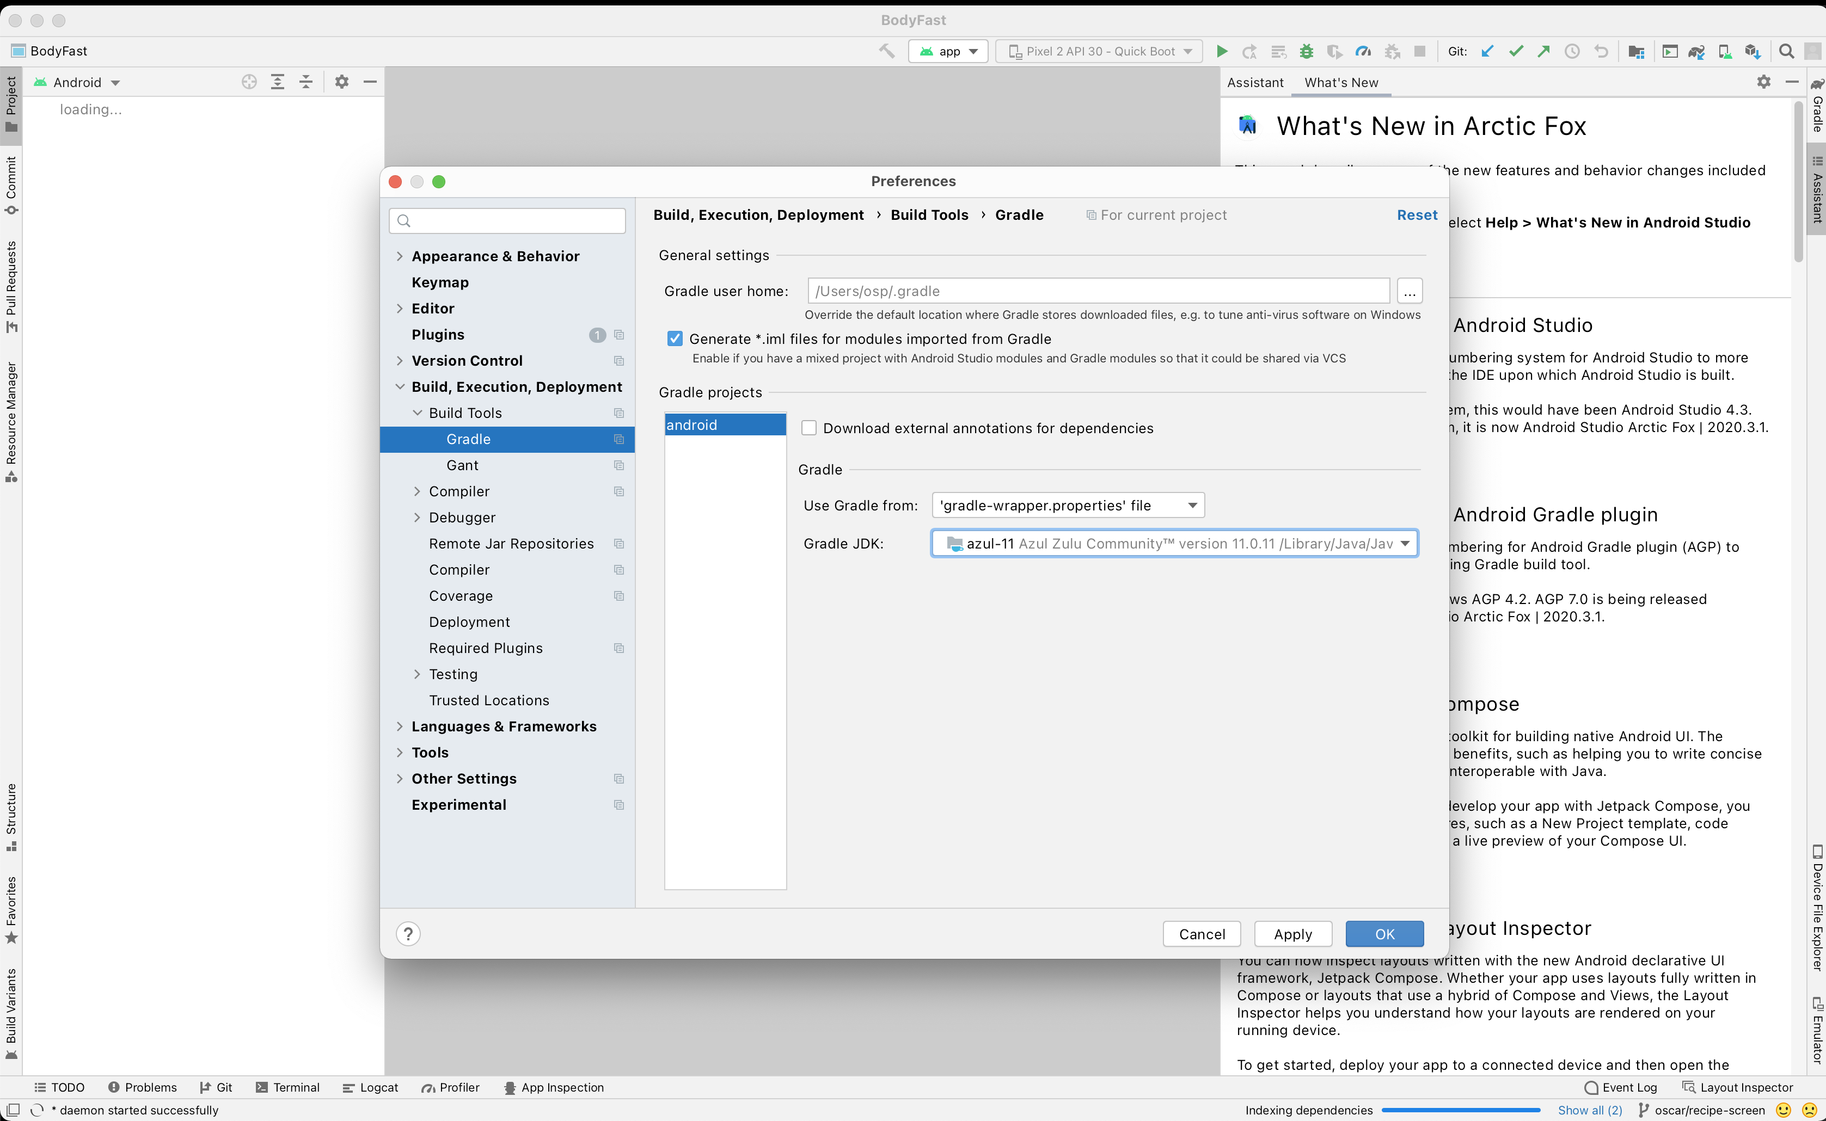Run the app with green play icon
This screenshot has height=1121, width=1826.
pyautogui.click(x=1222, y=51)
